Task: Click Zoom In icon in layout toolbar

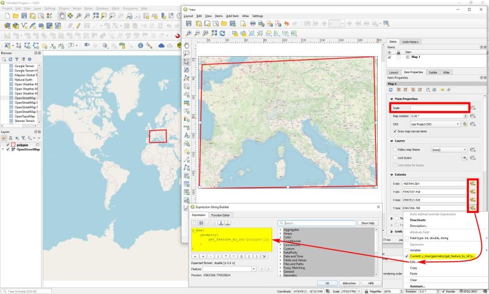Action: [x=188, y=34]
